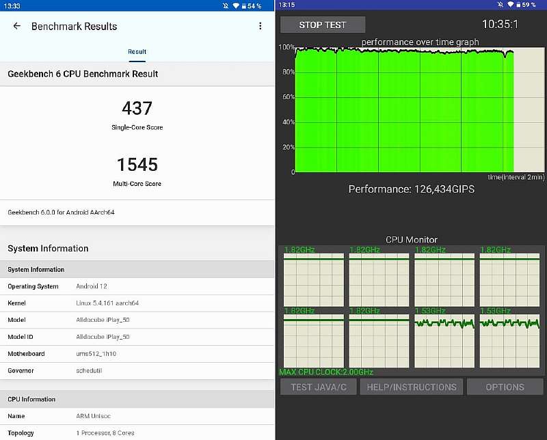The height and width of the screenshot is (440, 547).
Task: Switch to the Result tab
Action: pyautogui.click(x=137, y=52)
